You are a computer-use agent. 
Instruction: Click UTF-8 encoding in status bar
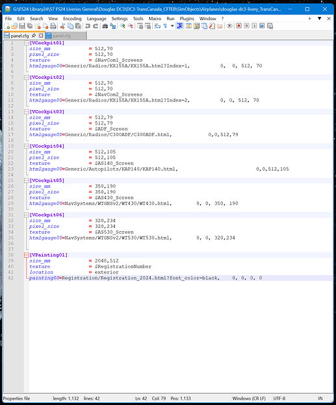point(279,398)
